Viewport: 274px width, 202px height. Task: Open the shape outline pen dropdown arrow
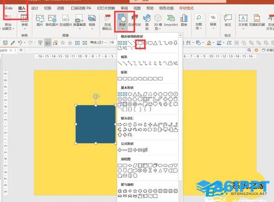coord(223,42)
